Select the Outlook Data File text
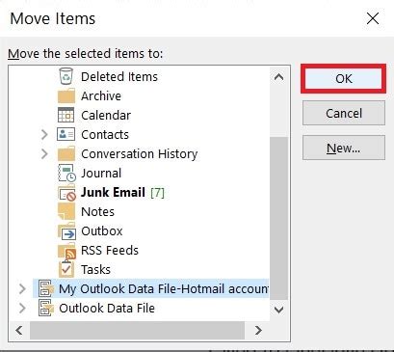The height and width of the screenshot is (352, 394). point(107,309)
